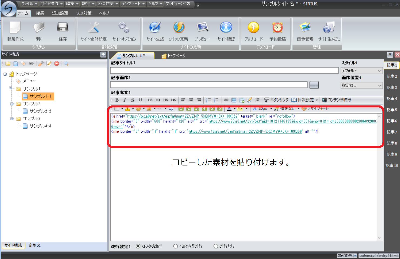Toggle bold formatting in the editor toolbar
This screenshot has width=400, height=259.
[117, 100]
